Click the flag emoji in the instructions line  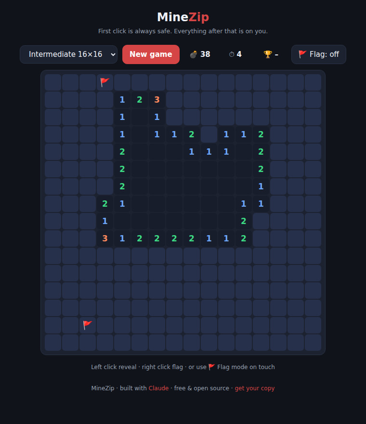(x=211, y=367)
